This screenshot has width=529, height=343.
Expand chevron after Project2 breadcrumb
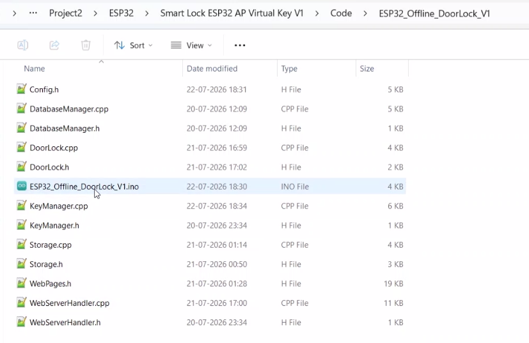pyautogui.click(x=95, y=13)
